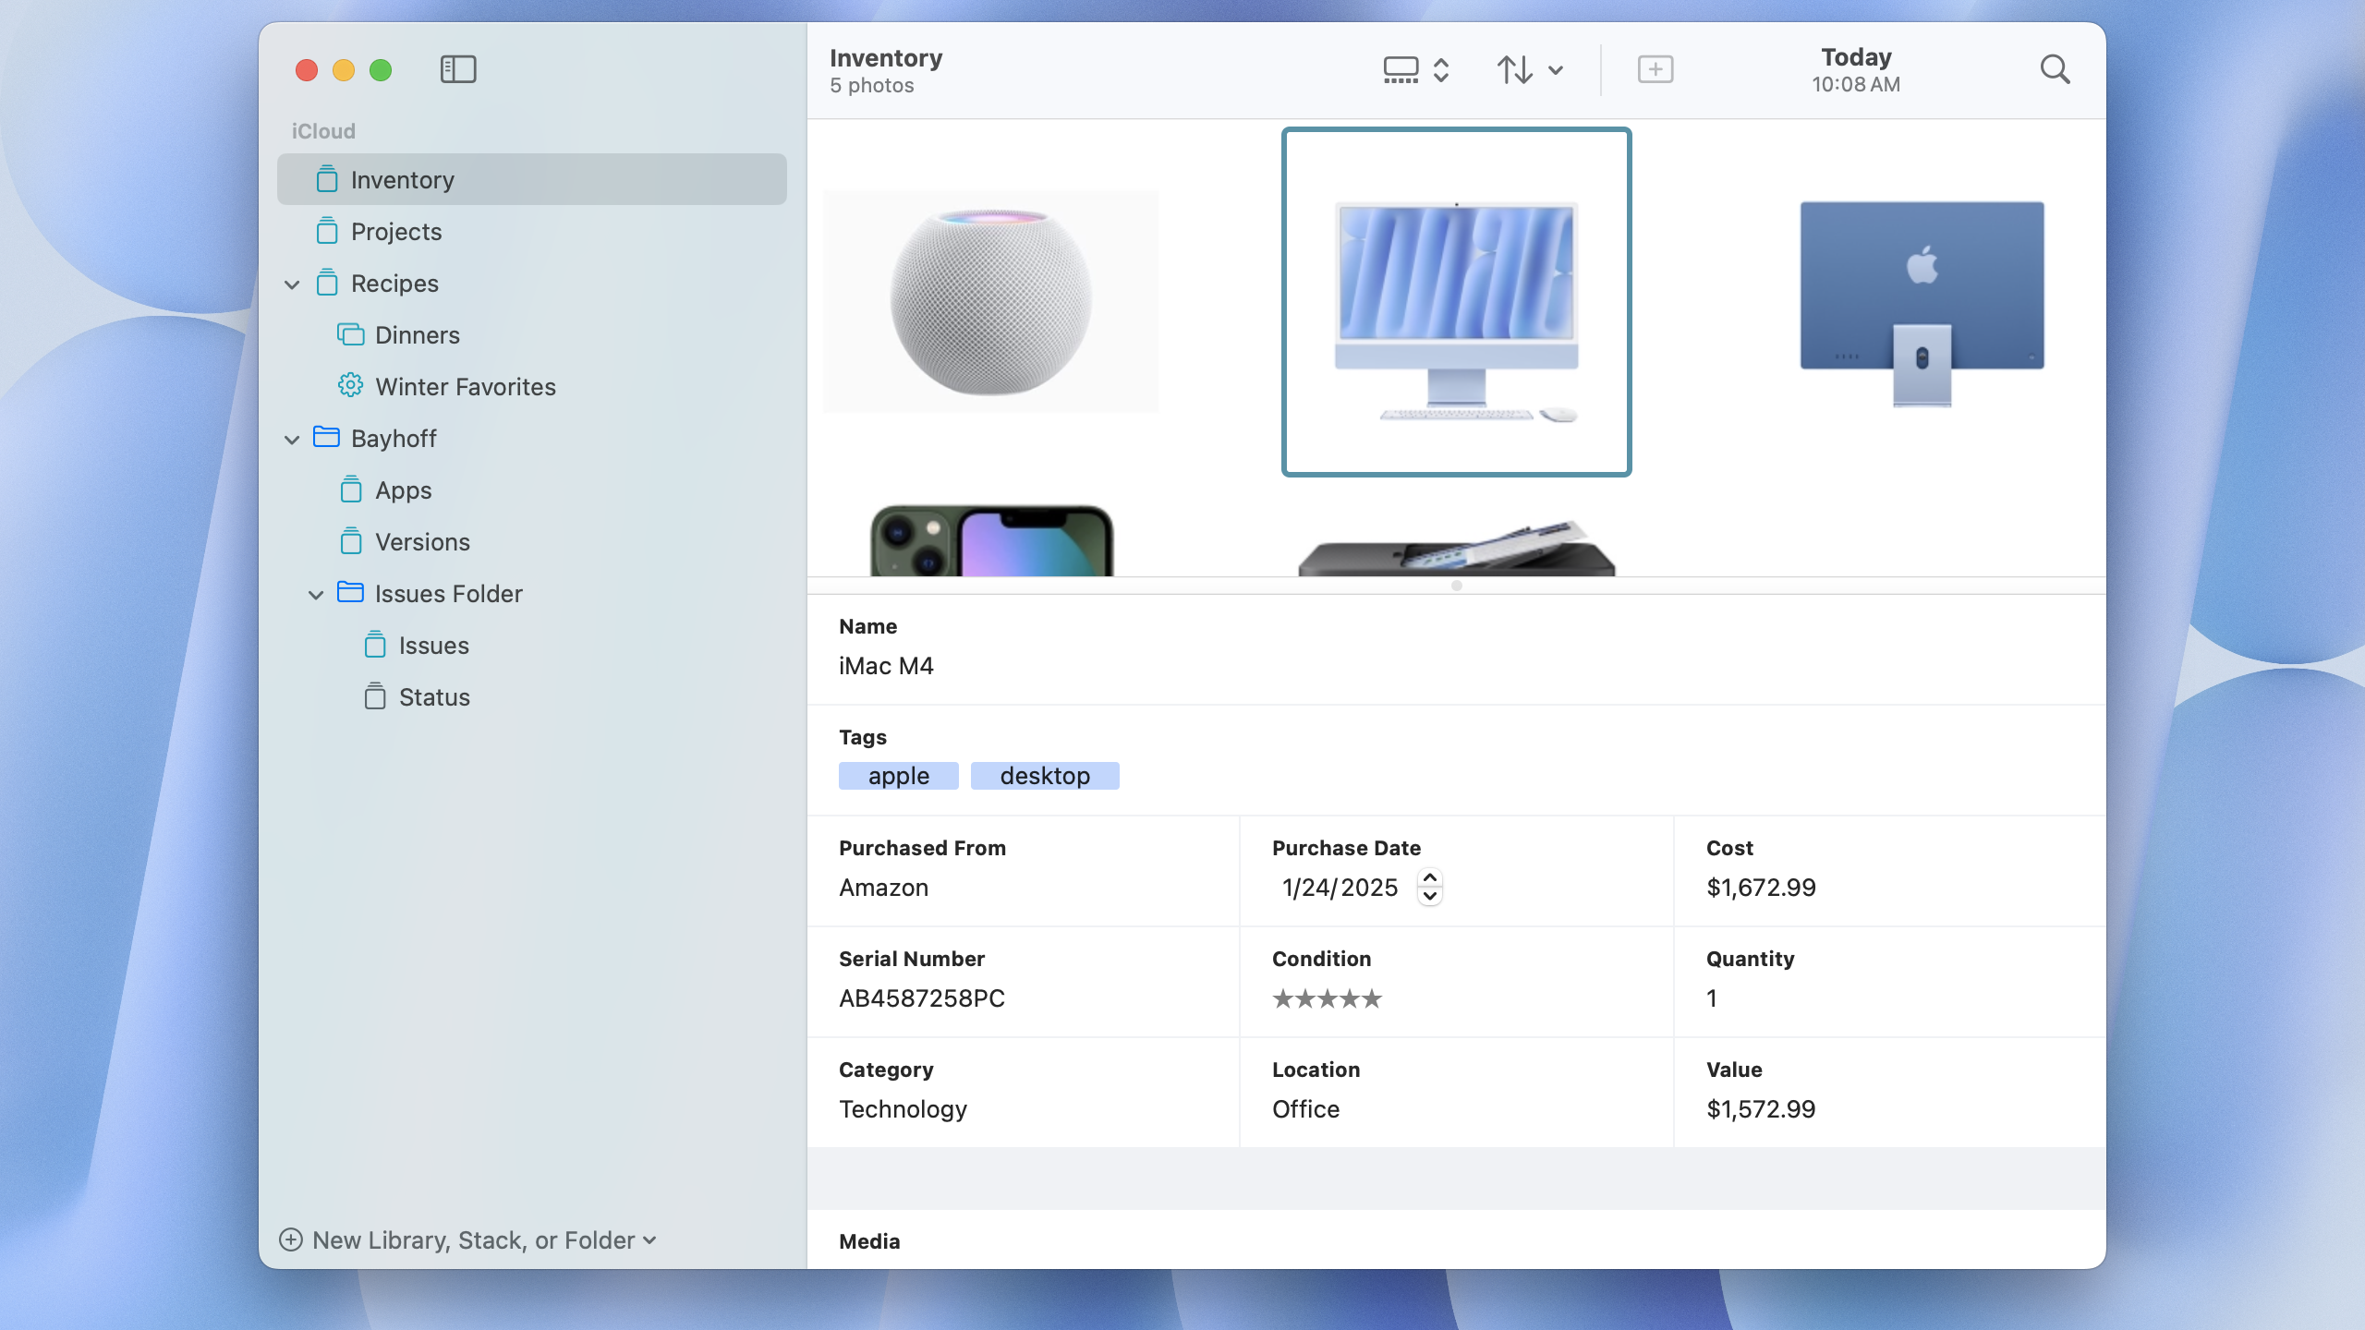Viewport: 2365px width, 1330px height.
Task: Click the iCloud sidebar section header
Action: tap(323, 131)
